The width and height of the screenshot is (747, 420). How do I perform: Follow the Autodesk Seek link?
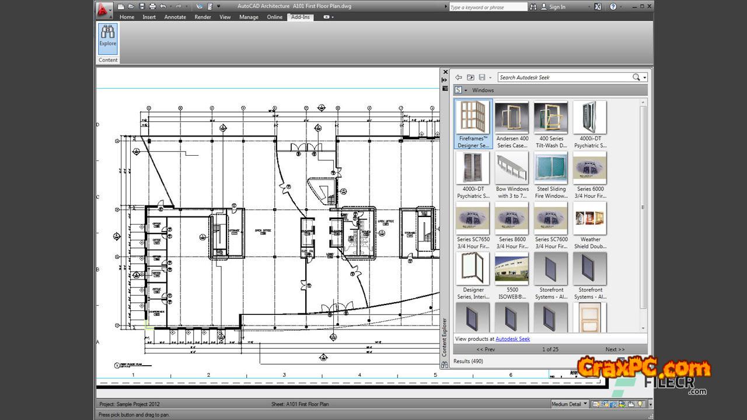click(x=512, y=339)
